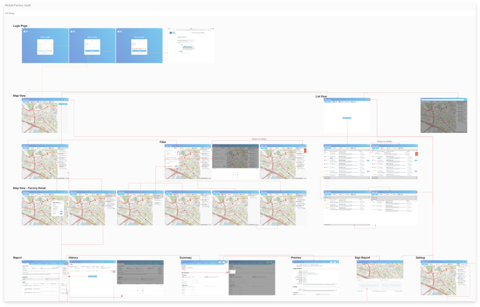
Task: Select the Preview report screen thumbnail
Action: pyautogui.click(x=315, y=277)
